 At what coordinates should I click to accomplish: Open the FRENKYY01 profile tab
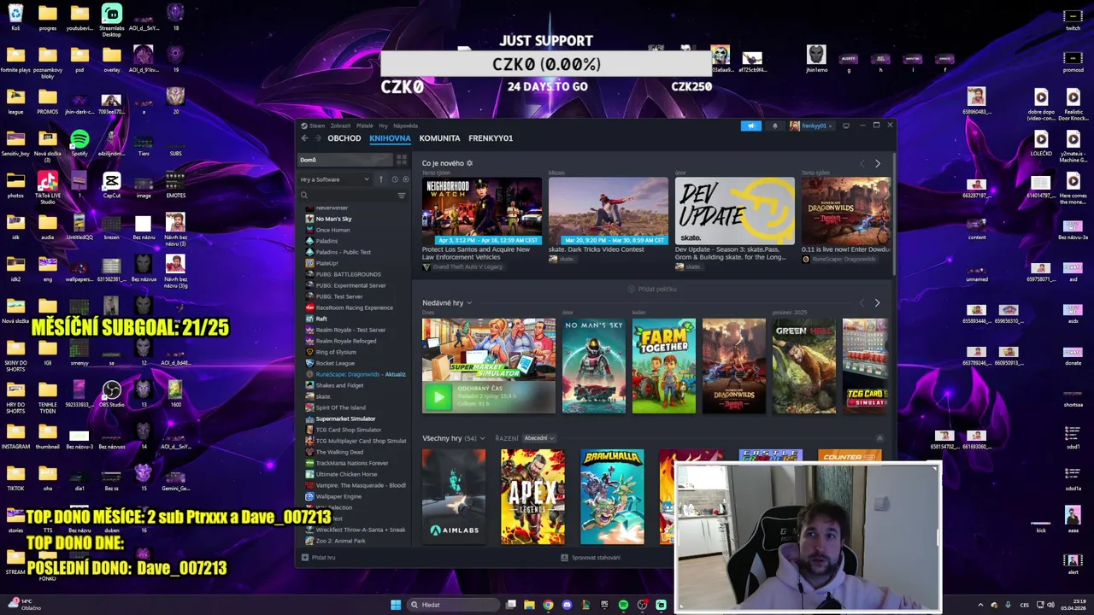point(491,138)
